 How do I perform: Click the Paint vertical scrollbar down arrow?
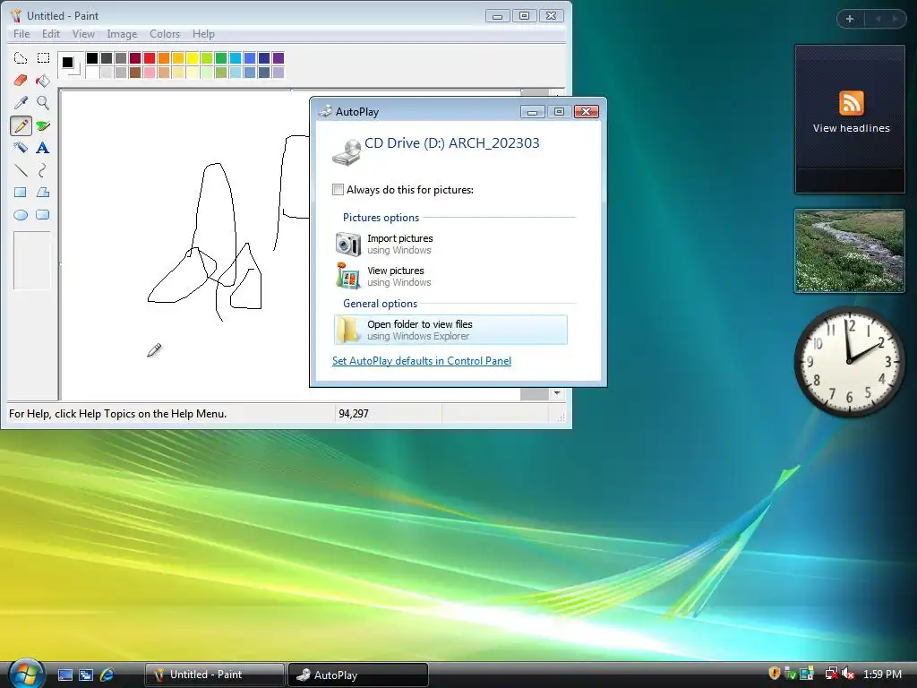[x=557, y=394]
